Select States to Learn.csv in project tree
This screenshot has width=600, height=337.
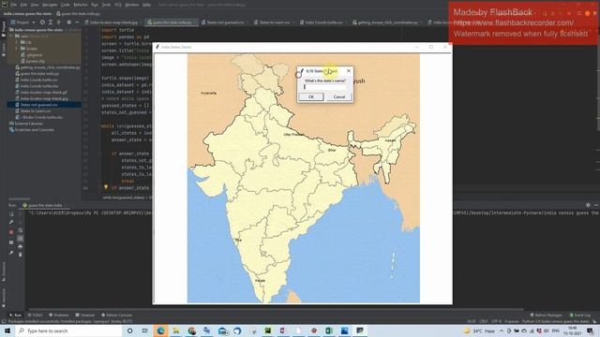tap(34, 110)
